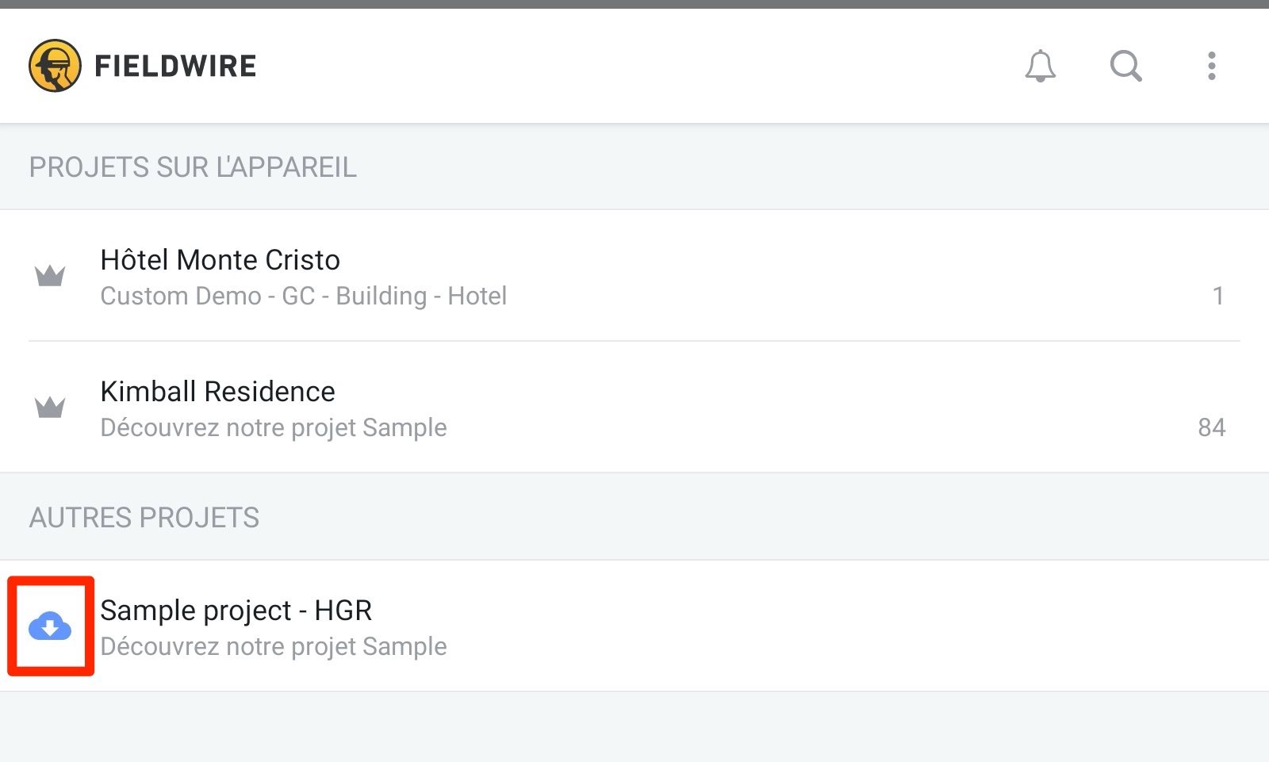
Task: Open the Hôtel Monte Cristo project
Action: (x=634, y=276)
